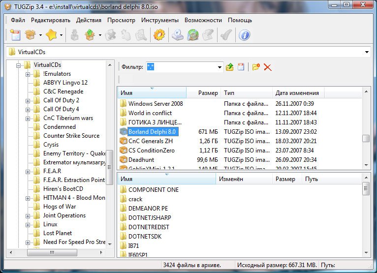Click the extract box icon with green arrow
Screen dimensions: 377x273
90,35
